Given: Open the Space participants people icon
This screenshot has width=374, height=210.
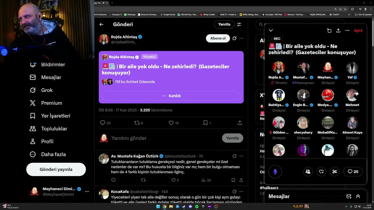Looking at the screenshot, I should (x=308, y=171).
